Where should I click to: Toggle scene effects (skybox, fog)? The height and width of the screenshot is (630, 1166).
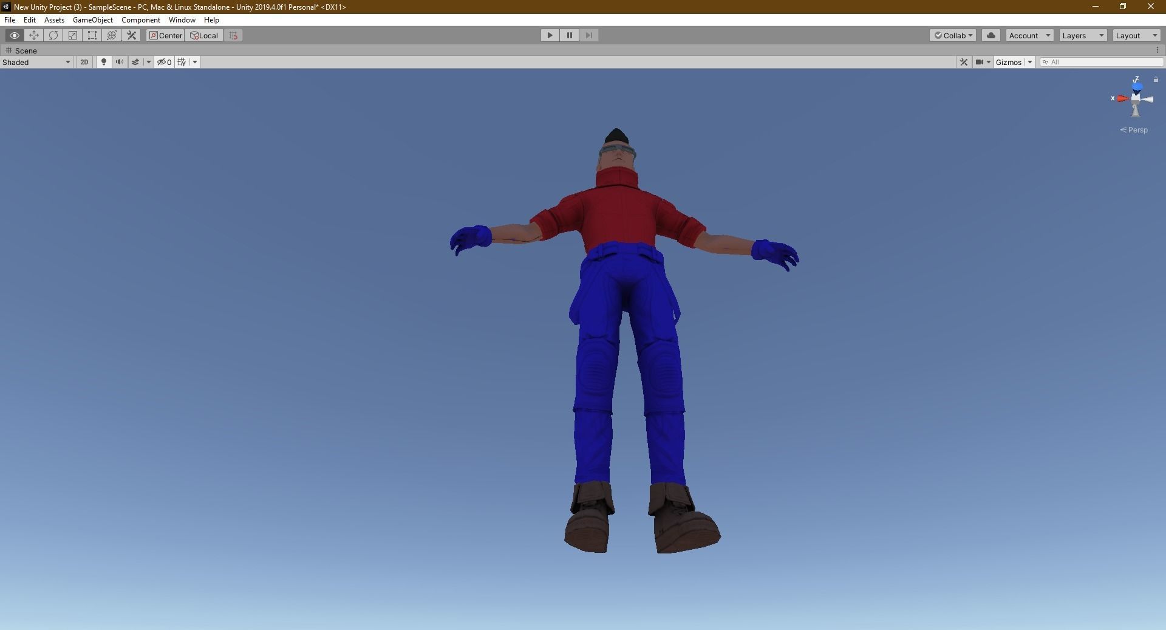pos(135,62)
